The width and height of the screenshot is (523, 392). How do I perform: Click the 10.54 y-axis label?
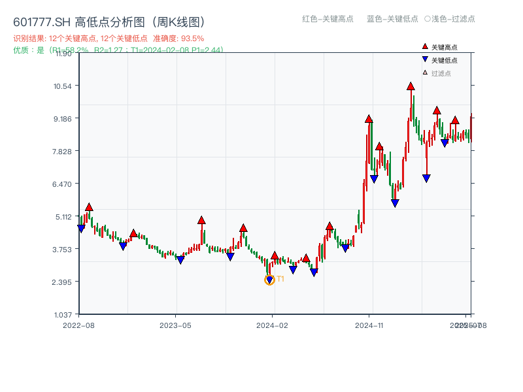click(62, 86)
